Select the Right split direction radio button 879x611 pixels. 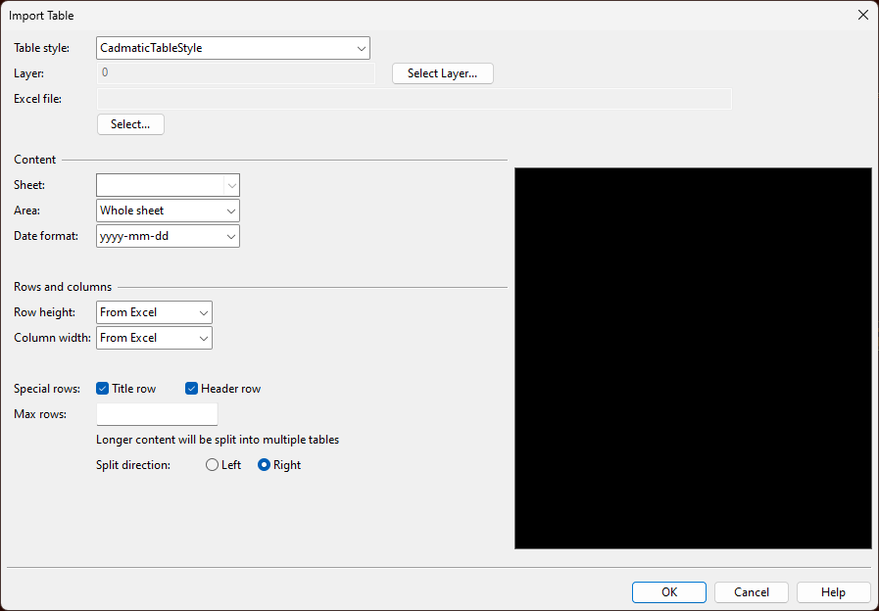[x=264, y=465]
